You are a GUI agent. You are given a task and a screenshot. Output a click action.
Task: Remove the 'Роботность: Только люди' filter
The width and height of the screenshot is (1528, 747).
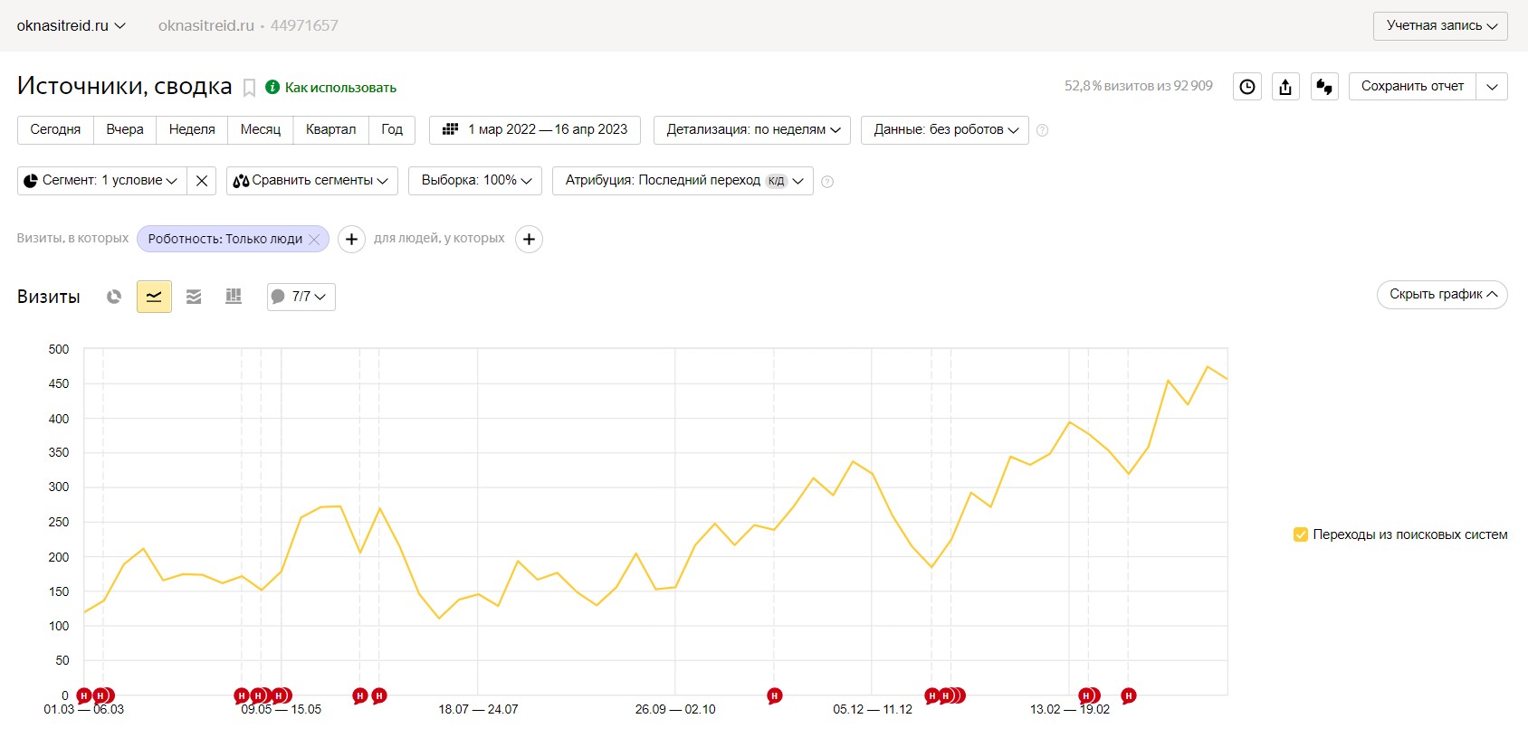[314, 239]
